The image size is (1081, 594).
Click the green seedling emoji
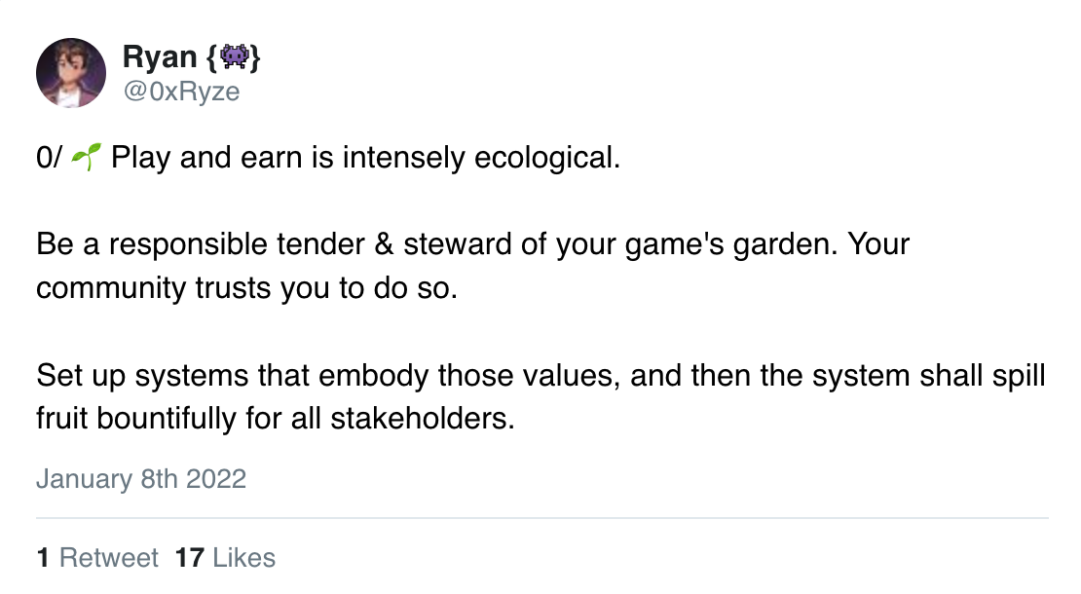(86, 157)
